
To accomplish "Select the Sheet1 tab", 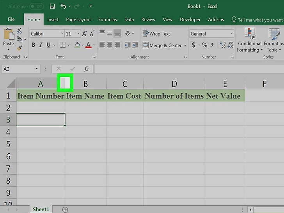I will click(41, 209).
